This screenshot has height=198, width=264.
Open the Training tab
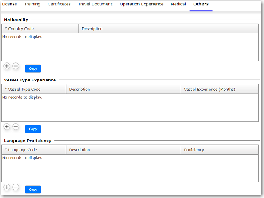pyautogui.click(x=32, y=4)
